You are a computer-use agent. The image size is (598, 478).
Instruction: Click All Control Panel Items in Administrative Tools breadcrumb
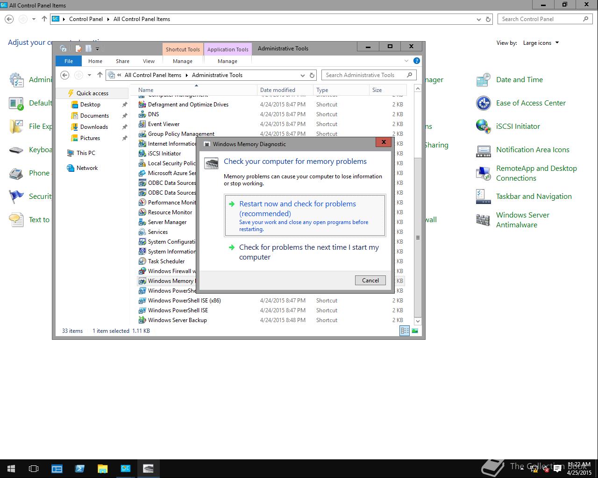(153, 75)
